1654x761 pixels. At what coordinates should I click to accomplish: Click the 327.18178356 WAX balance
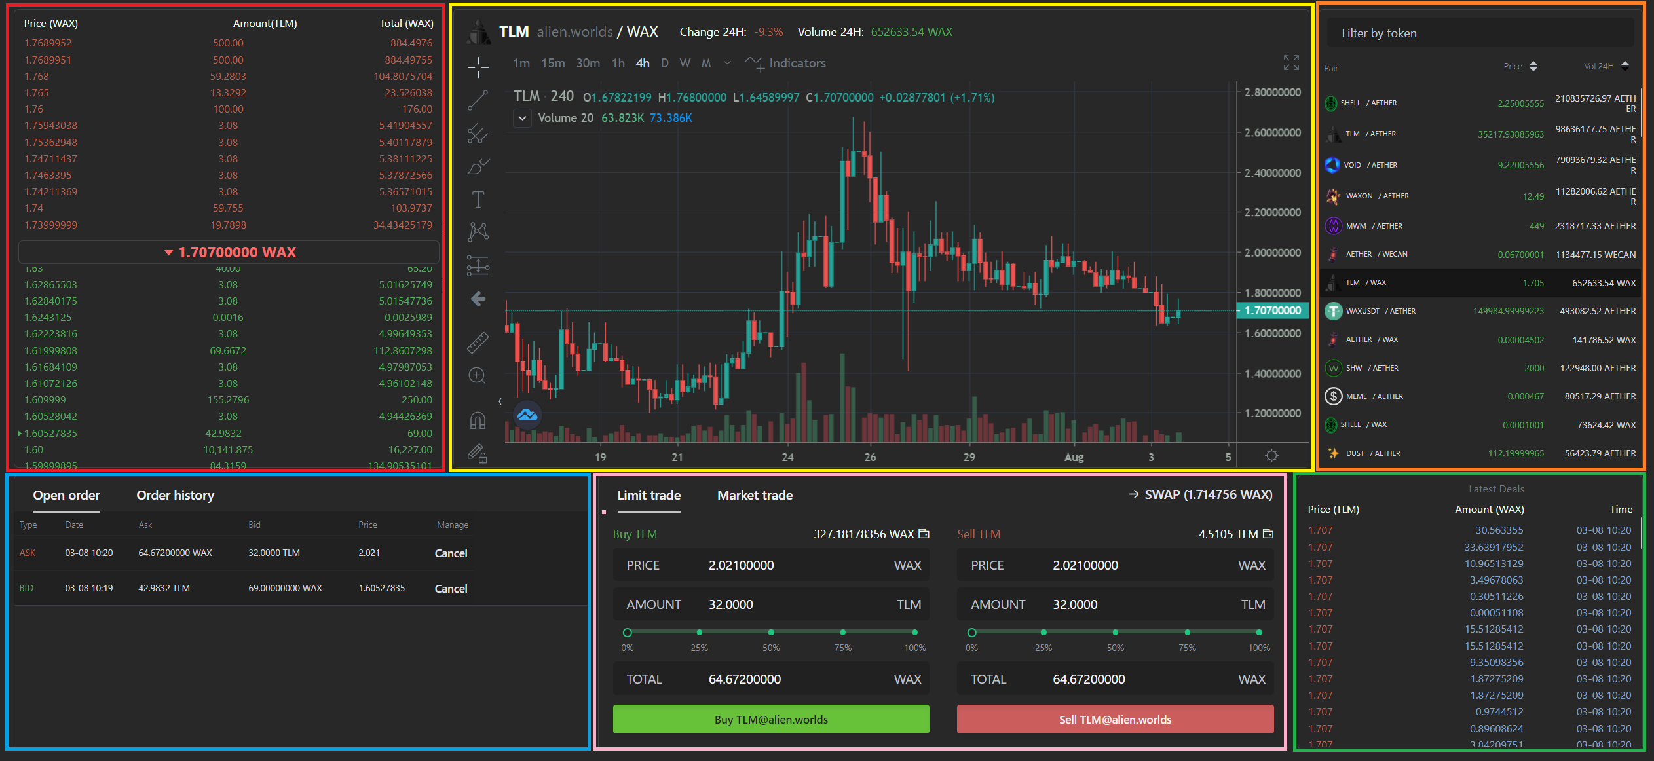point(863,534)
